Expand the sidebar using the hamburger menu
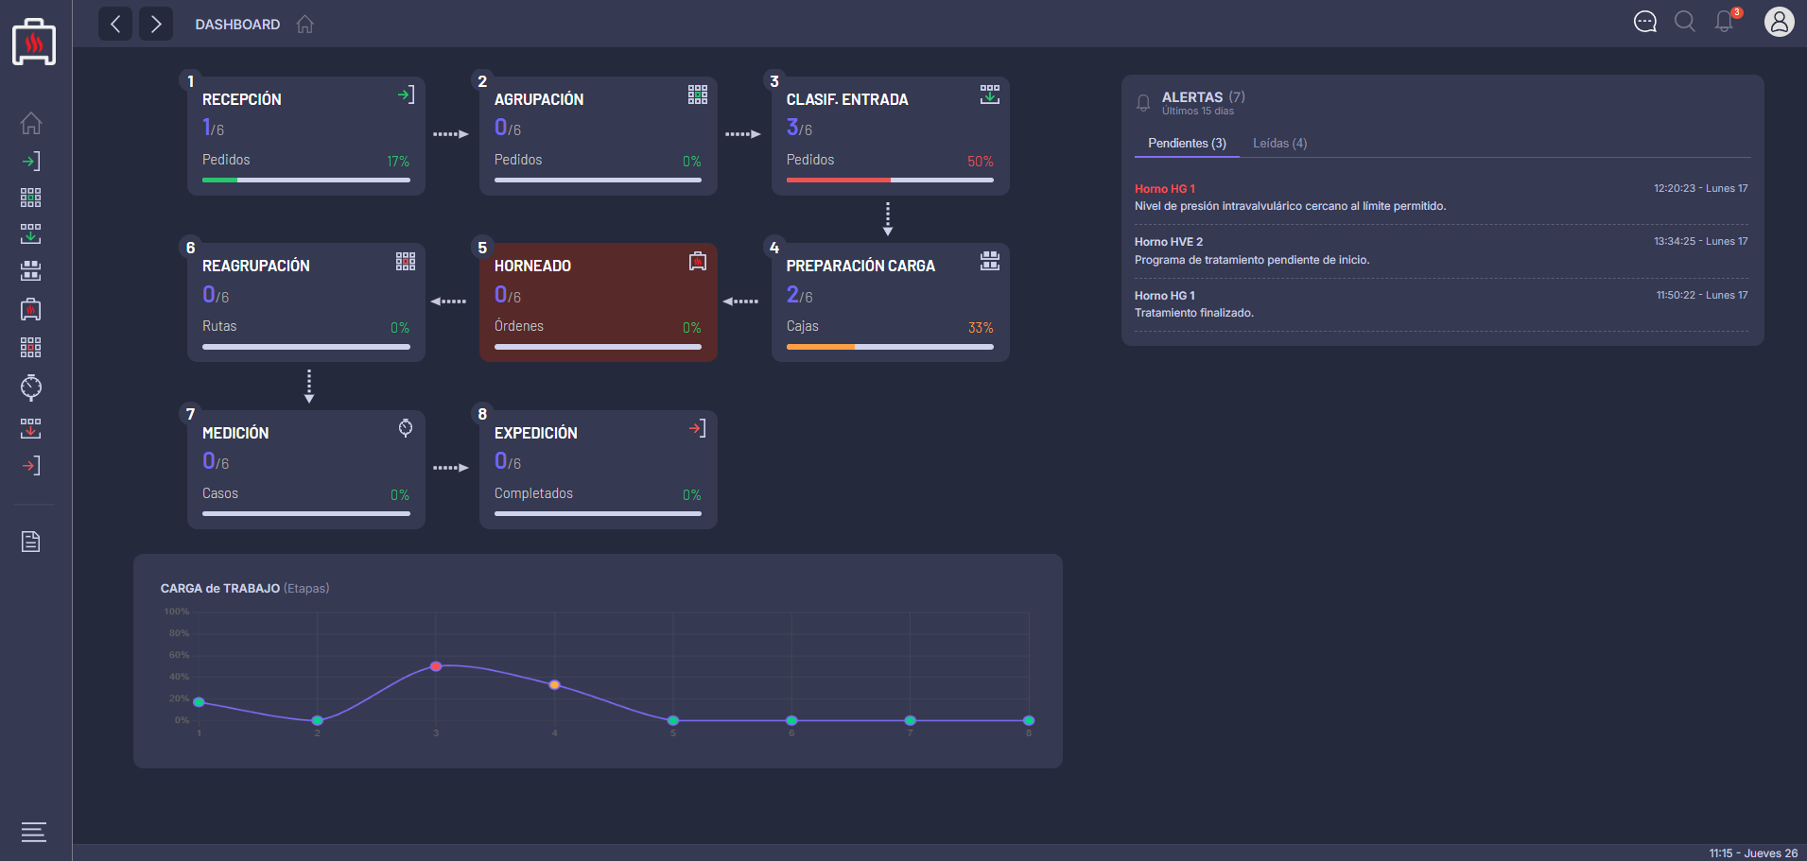Screen dimensions: 1807x861 point(34,832)
